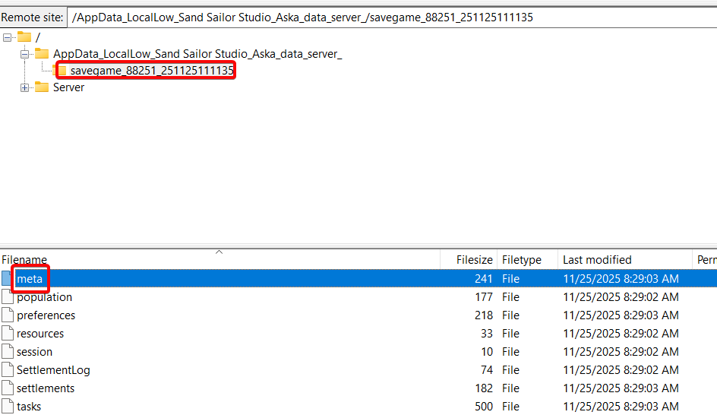This screenshot has width=717, height=415.
Task: Sort files by Filename column header
Action: pos(24,260)
